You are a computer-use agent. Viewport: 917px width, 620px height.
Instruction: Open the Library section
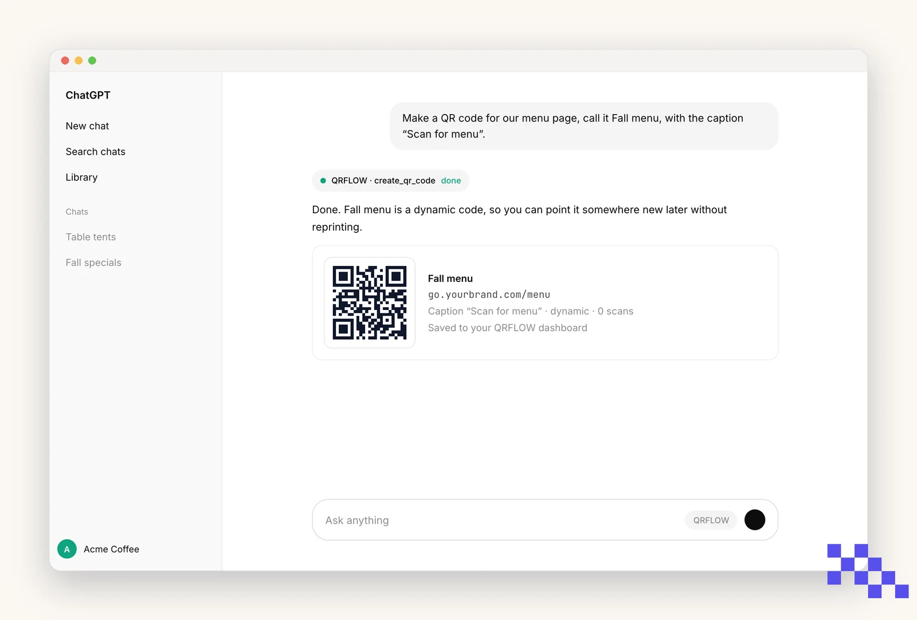coord(81,178)
